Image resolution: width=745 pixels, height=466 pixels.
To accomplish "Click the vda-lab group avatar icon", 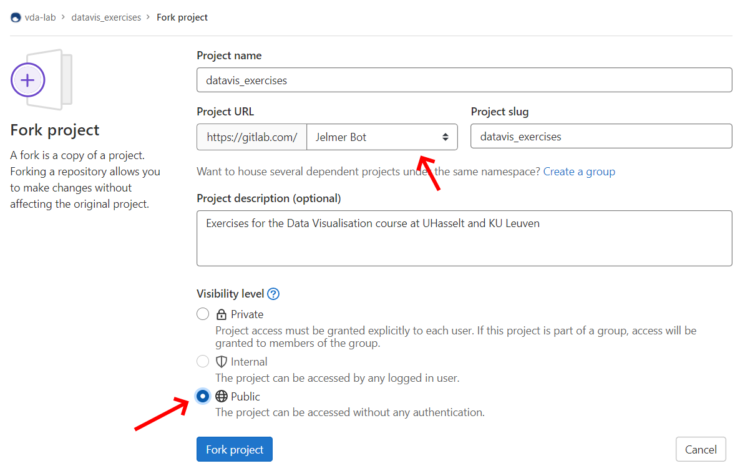I will tap(16, 17).
